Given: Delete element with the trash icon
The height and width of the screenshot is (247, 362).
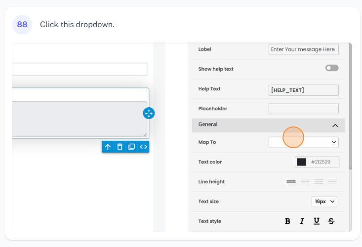Looking at the screenshot, I should (x=120, y=147).
